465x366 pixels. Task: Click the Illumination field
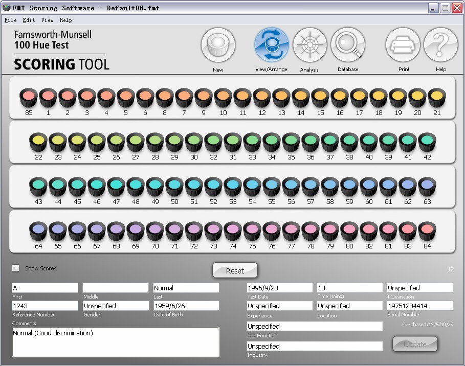(x=420, y=288)
